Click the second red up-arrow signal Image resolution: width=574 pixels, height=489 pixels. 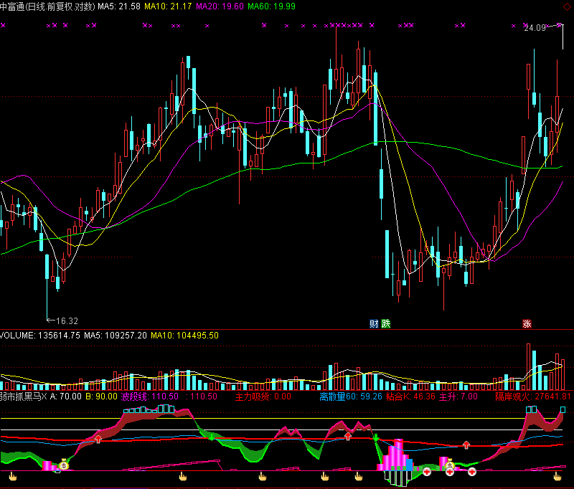(348, 436)
